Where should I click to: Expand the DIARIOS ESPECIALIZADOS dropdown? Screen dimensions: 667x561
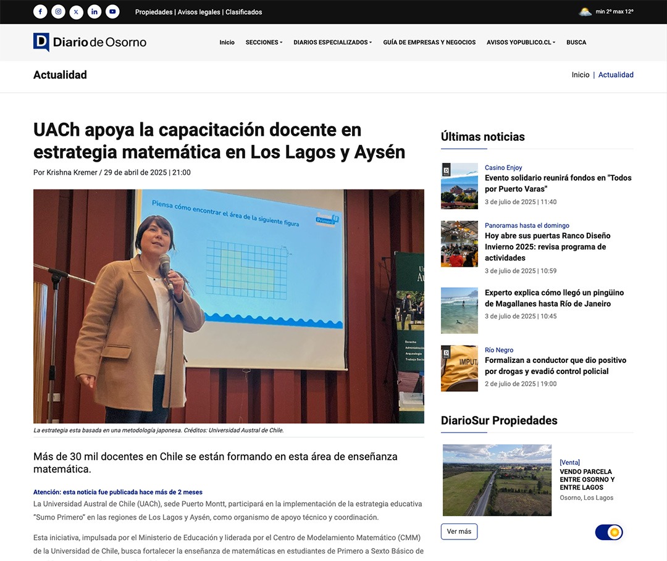point(332,43)
